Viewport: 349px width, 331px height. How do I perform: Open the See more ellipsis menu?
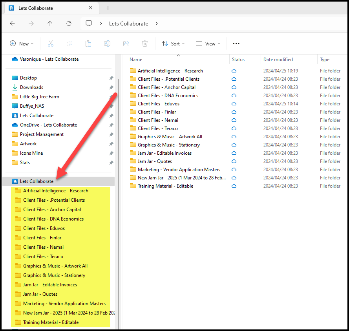(x=236, y=43)
